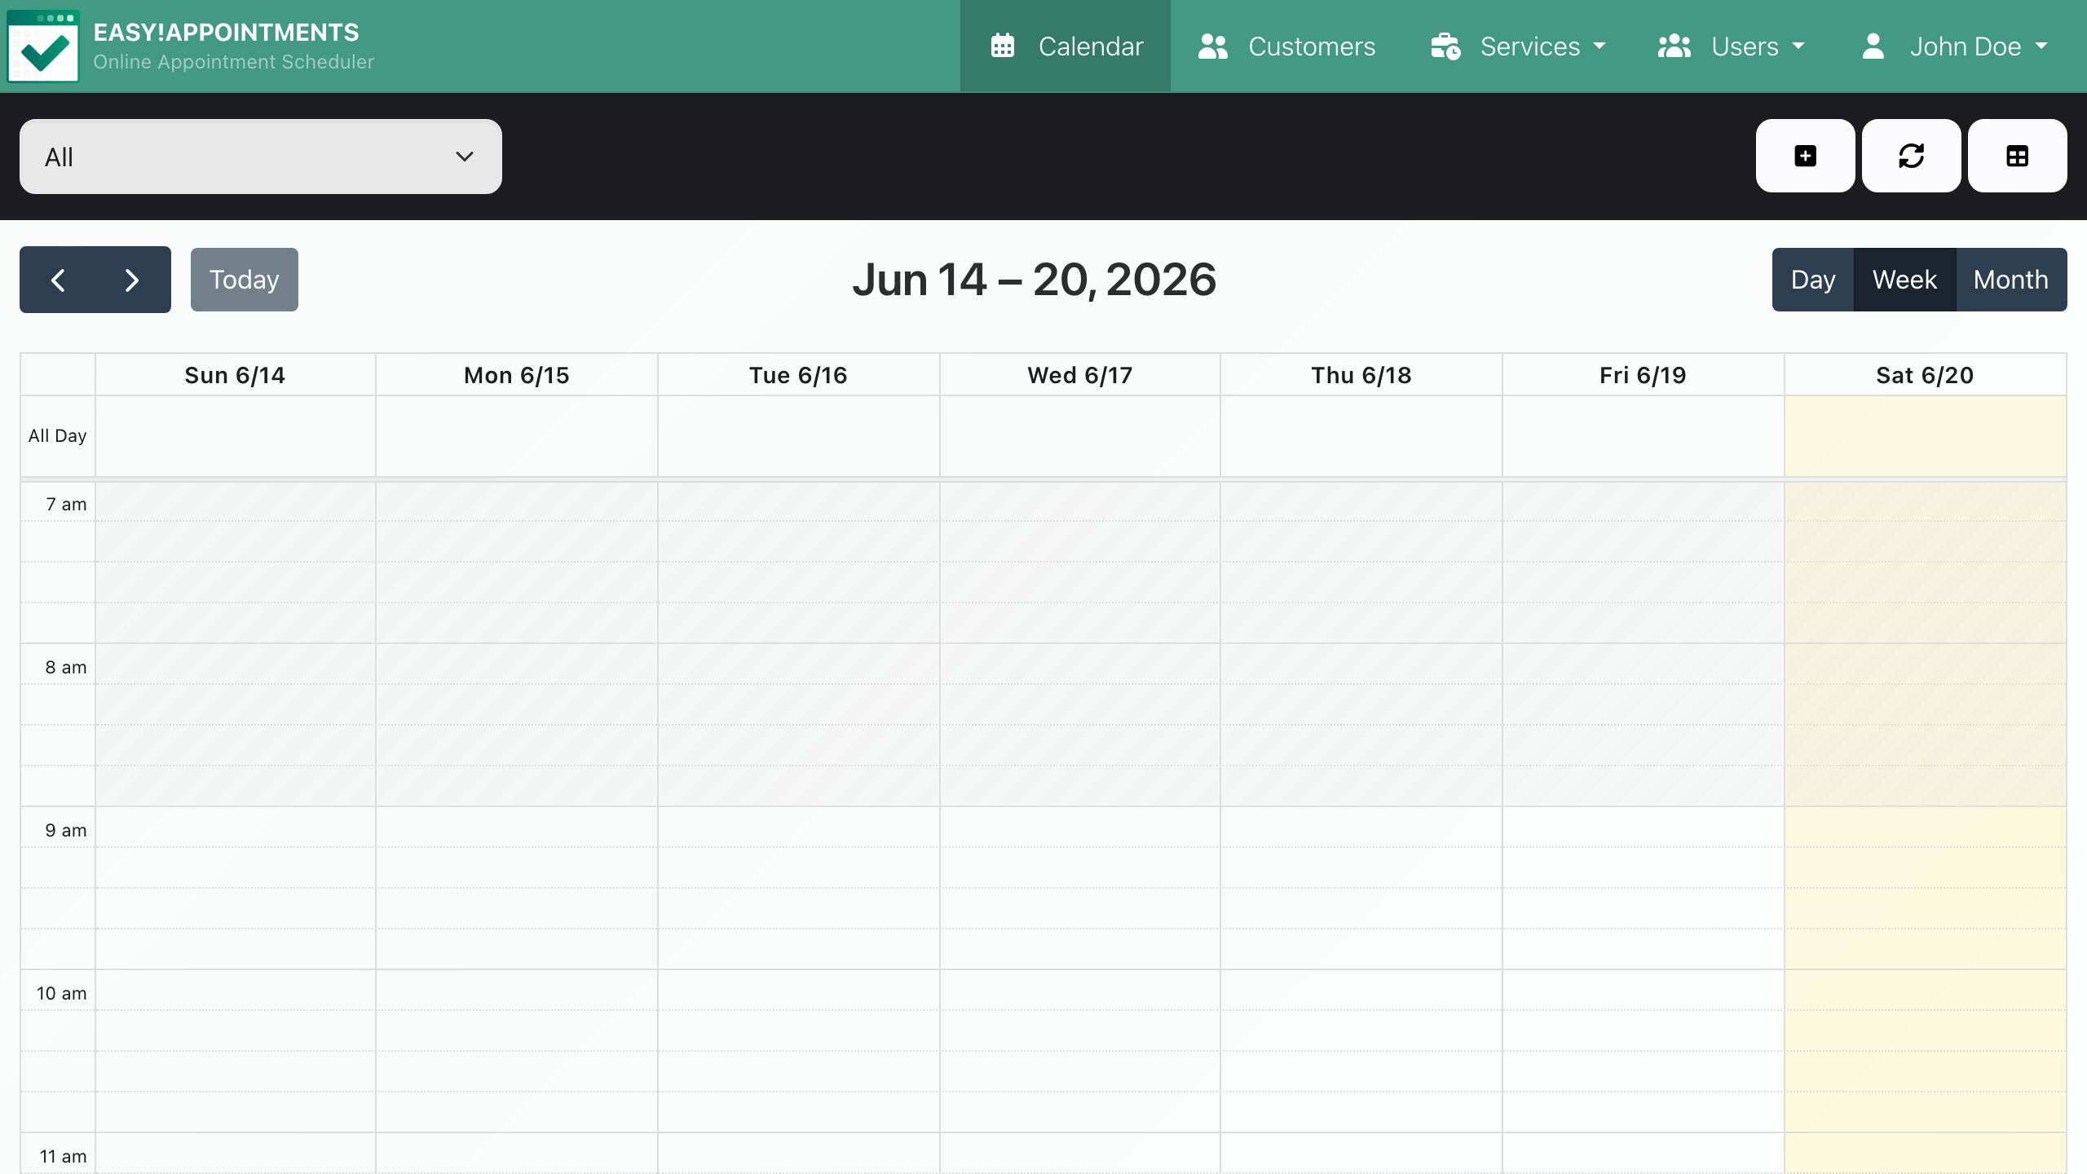Click the Users group icon

click(1674, 46)
